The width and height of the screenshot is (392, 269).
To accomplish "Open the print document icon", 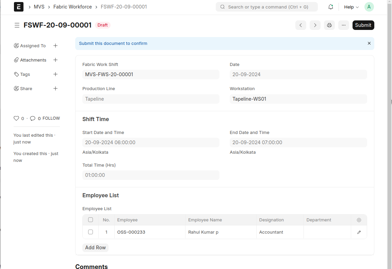I will coord(329,25).
